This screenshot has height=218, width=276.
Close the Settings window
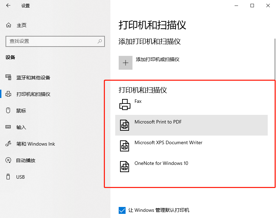click(268, 6)
